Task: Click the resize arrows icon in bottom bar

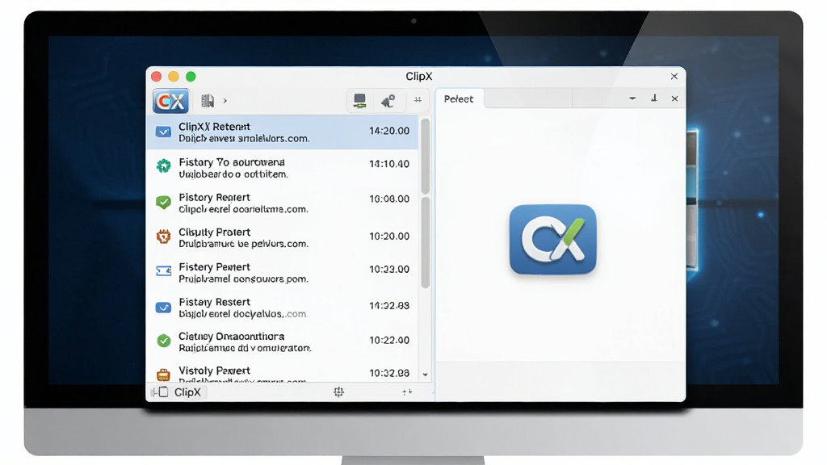Action: (x=407, y=392)
